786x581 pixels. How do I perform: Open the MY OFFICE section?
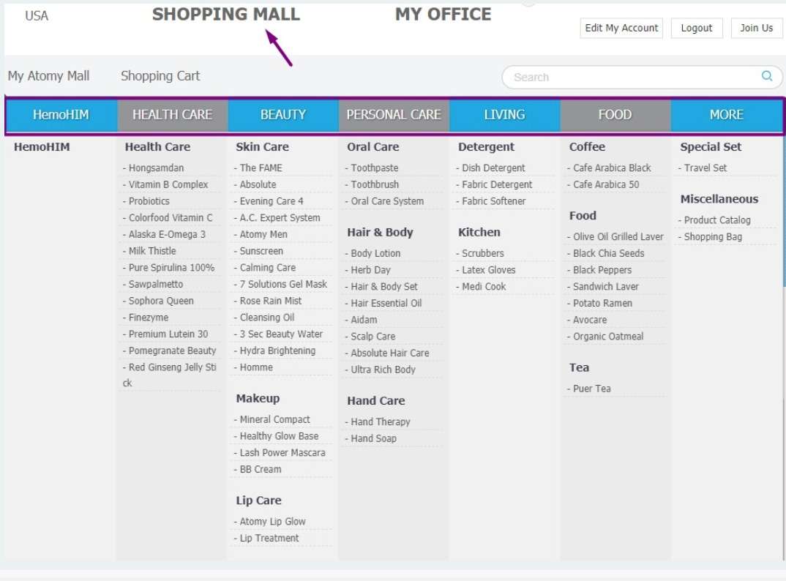[443, 14]
